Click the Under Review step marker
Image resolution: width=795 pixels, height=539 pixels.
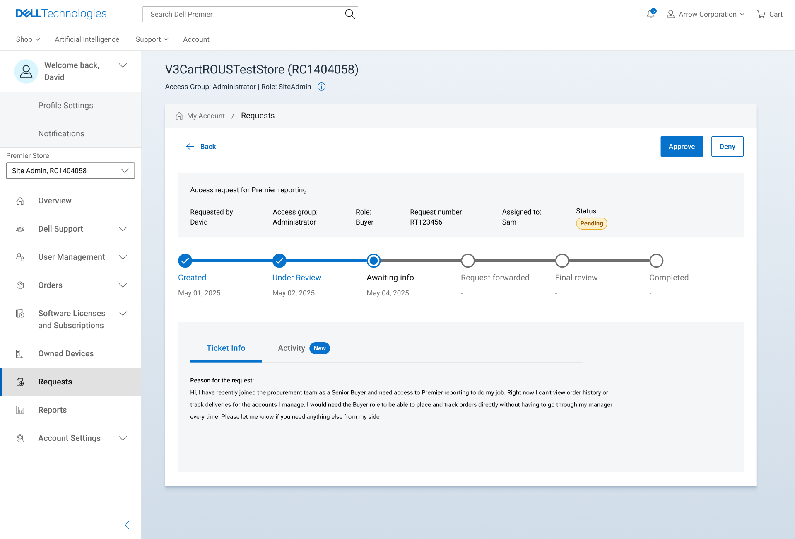[x=279, y=261]
